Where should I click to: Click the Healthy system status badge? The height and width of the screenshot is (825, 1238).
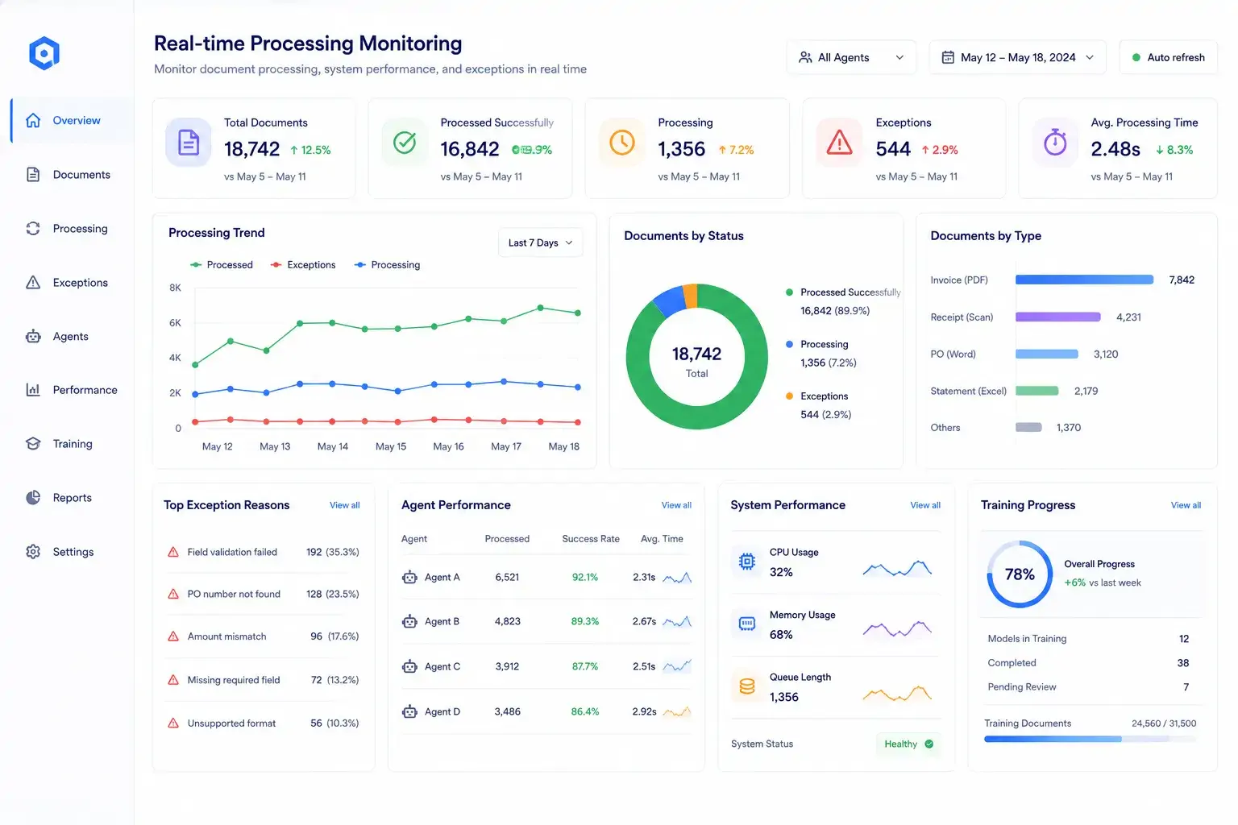[908, 744]
